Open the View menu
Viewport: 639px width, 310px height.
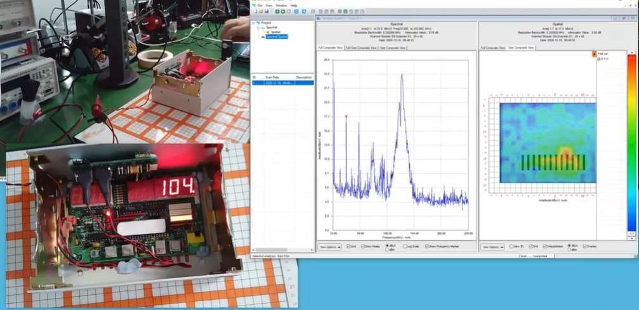pos(269,5)
